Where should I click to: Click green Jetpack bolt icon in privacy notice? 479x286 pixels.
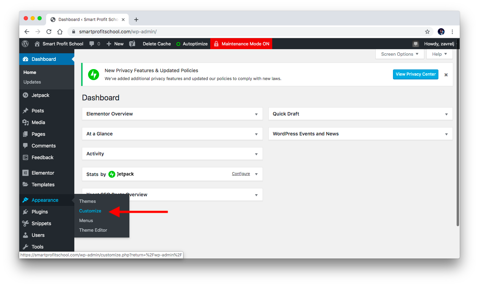click(94, 75)
